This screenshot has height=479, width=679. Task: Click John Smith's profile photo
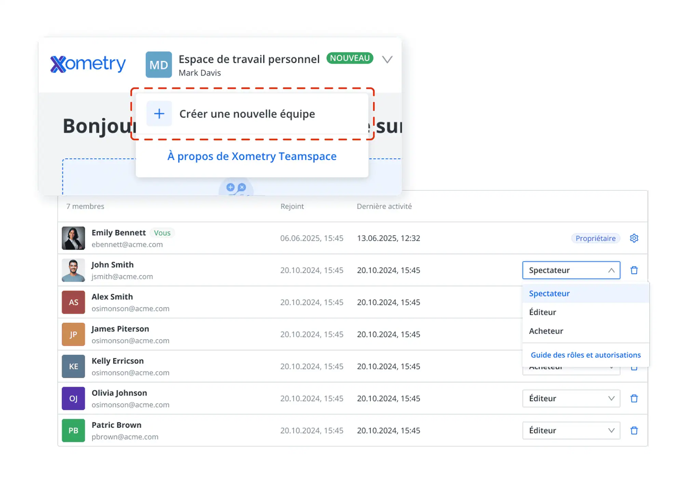pyautogui.click(x=73, y=270)
